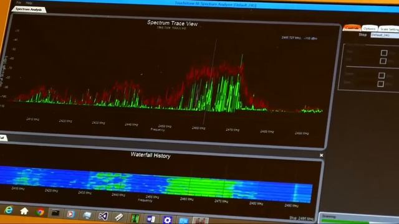Click the 2420 MHz label on waterfall axis
Viewport: 399px width, 224px height.
[51, 190]
